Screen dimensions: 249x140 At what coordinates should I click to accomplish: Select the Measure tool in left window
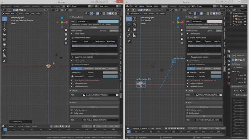[x=4, y=55]
